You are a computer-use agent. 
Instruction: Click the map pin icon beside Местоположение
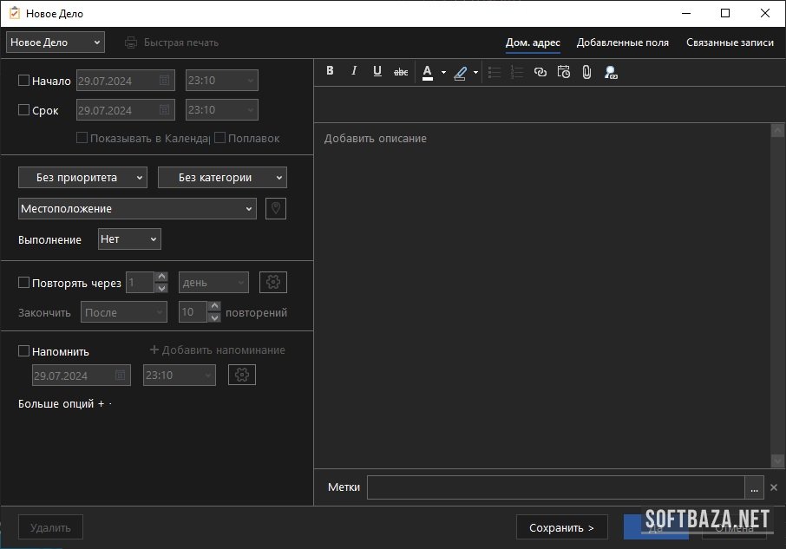pos(275,209)
